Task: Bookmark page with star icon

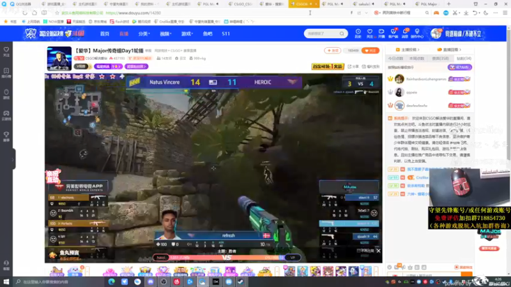Action: pyautogui.click(x=57, y=13)
